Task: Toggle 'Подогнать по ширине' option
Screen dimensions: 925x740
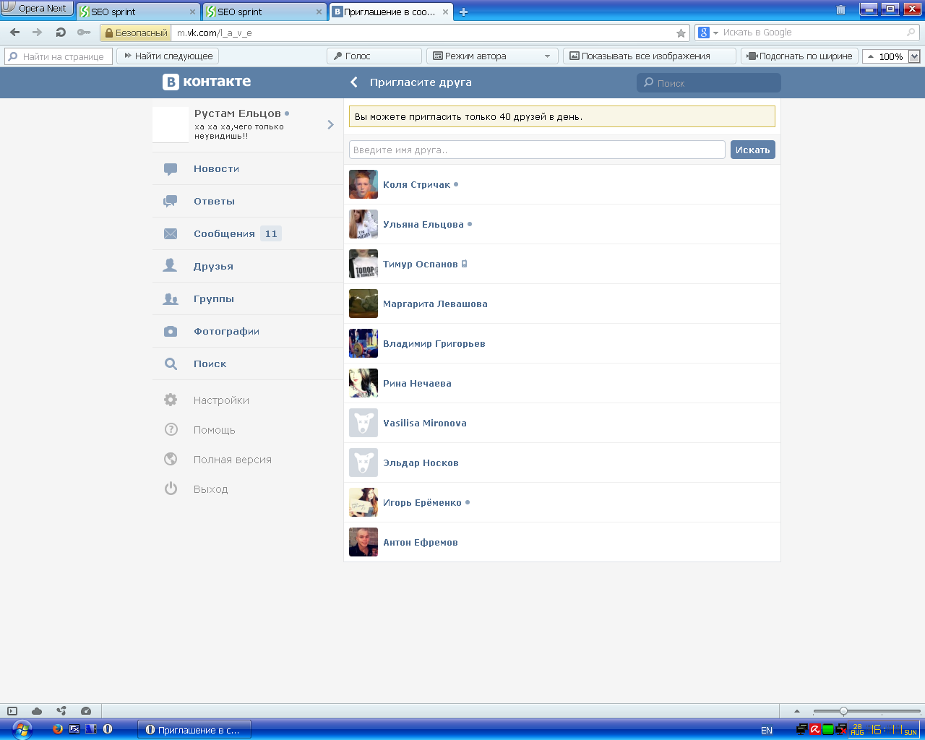Action: click(799, 56)
